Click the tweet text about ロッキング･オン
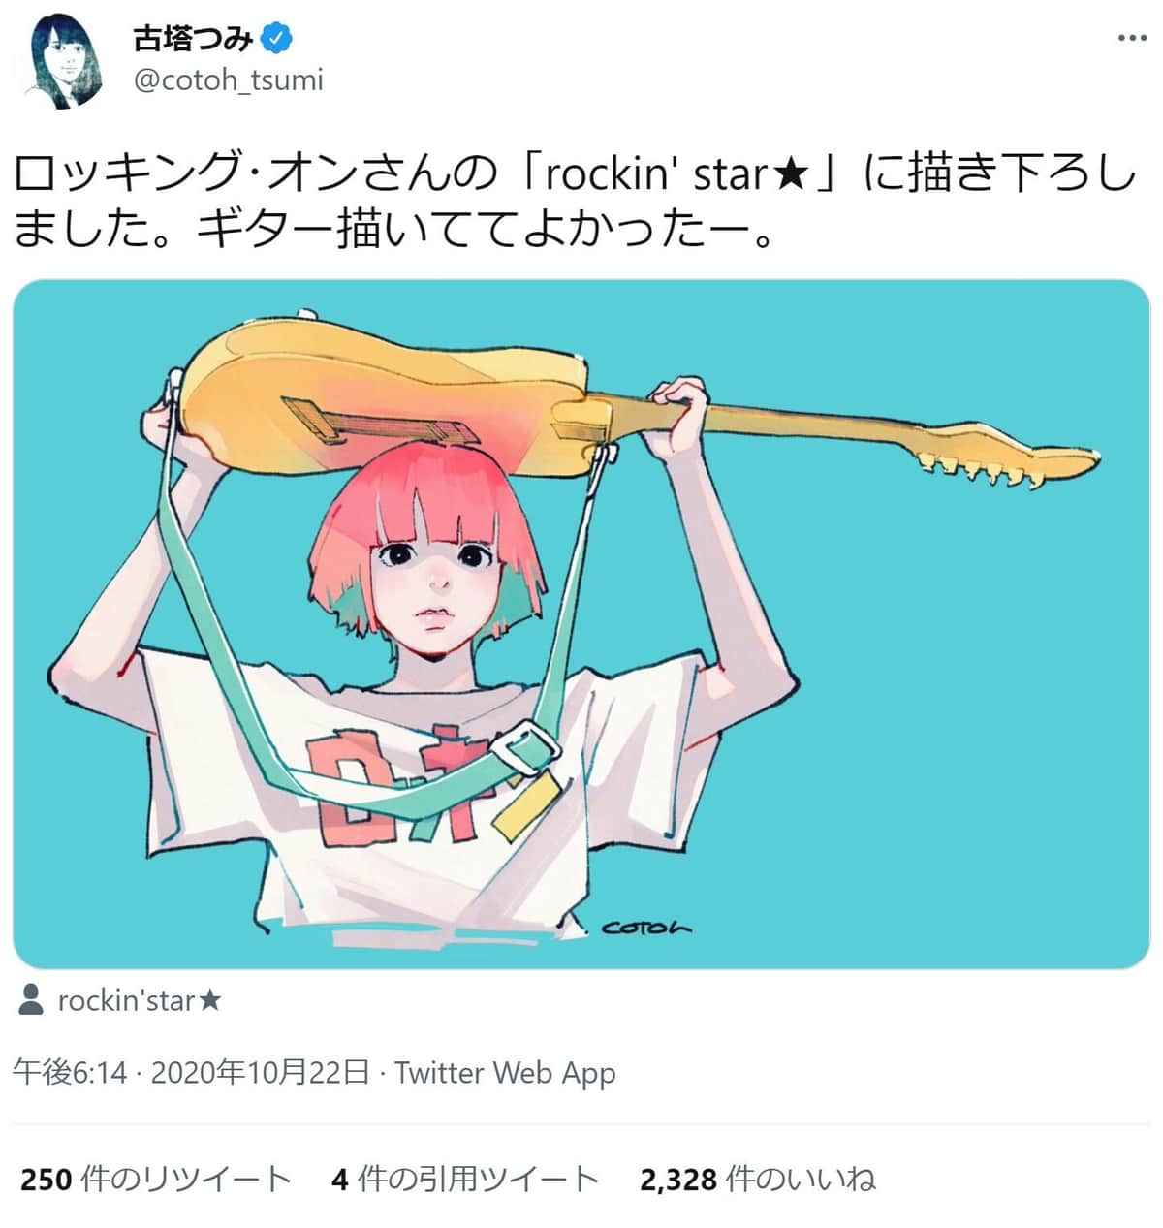This screenshot has height=1228, width=1163. coord(572,175)
